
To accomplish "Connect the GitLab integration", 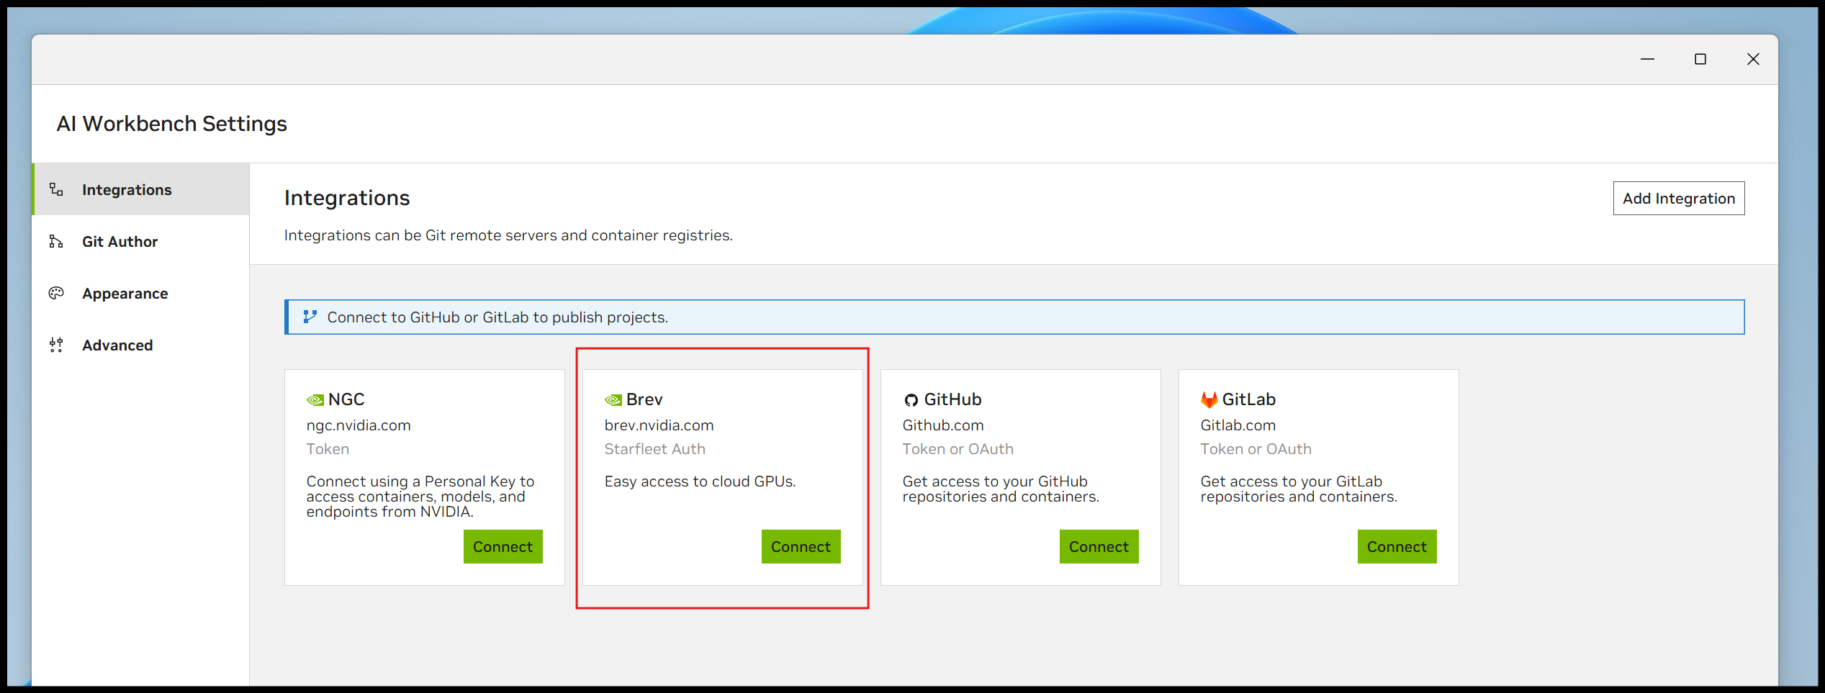I will (x=1397, y=547).
